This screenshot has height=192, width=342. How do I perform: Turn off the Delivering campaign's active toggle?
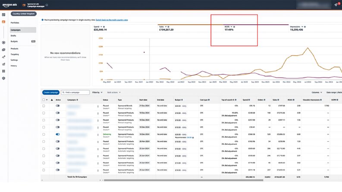pyautogui.click(x=58, y=134)
